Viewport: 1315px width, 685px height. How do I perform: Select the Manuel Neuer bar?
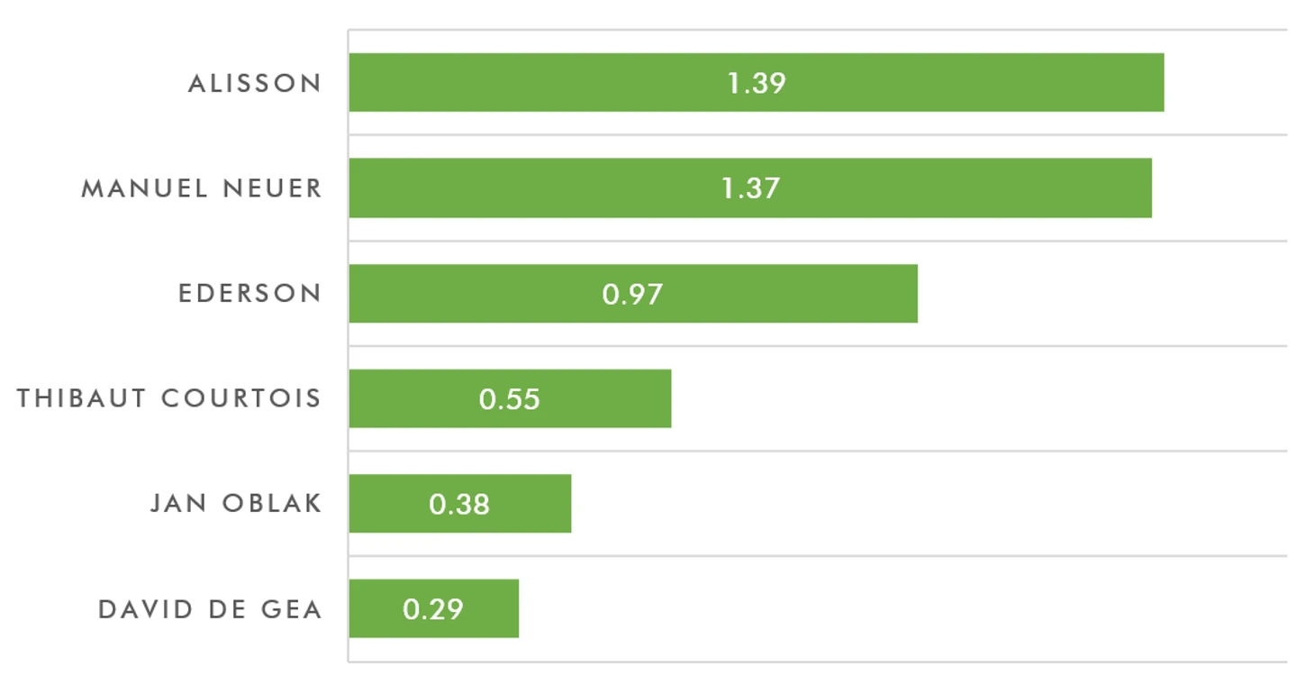(750, 187)
